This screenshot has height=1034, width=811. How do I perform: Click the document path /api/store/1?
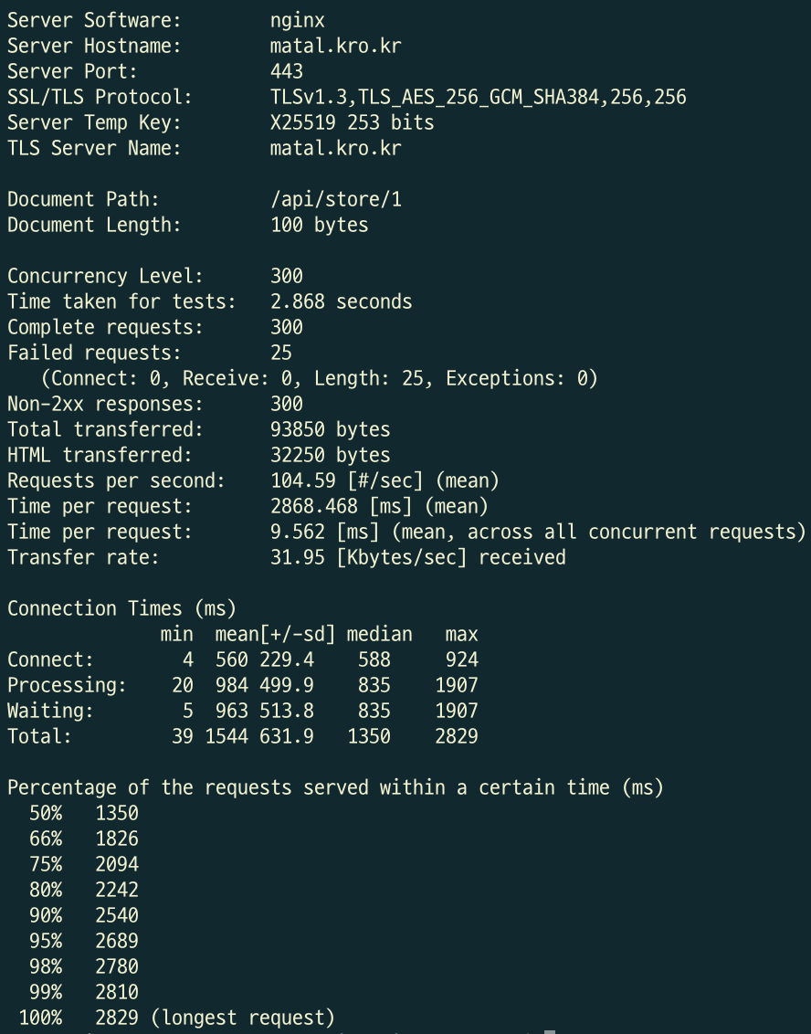[335, 199]
